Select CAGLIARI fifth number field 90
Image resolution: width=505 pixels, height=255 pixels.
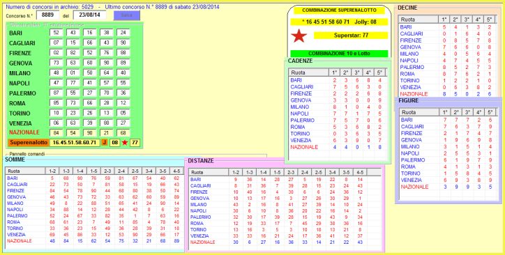123,42
